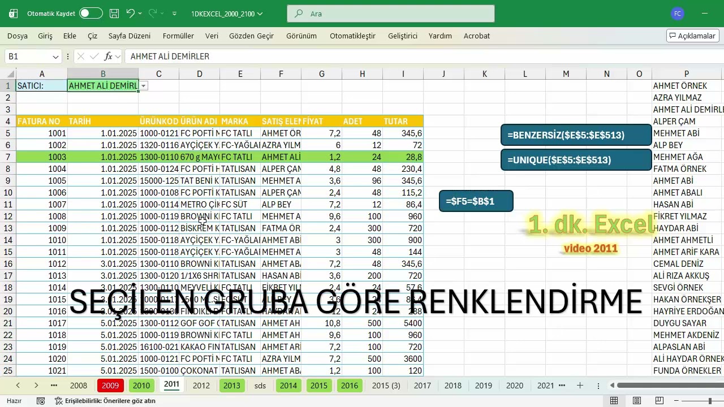Screen dimensions: 724x407
Task: Open the Acrobat tab
Action: coord(477,36)
